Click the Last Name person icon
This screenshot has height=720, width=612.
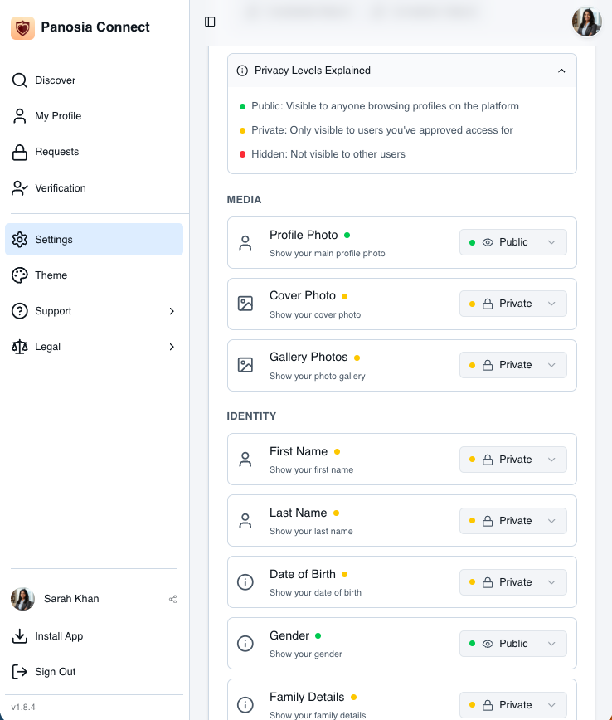(245, 521)
